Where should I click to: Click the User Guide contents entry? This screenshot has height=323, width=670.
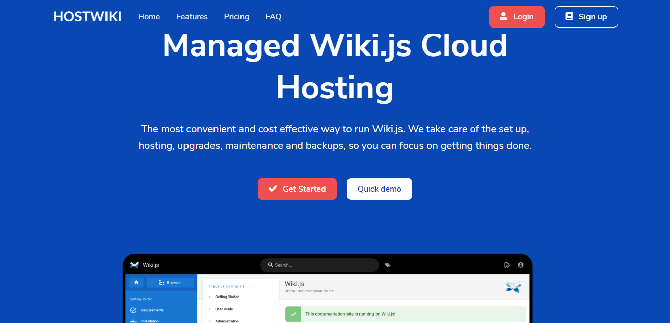[x=224, y=309]
